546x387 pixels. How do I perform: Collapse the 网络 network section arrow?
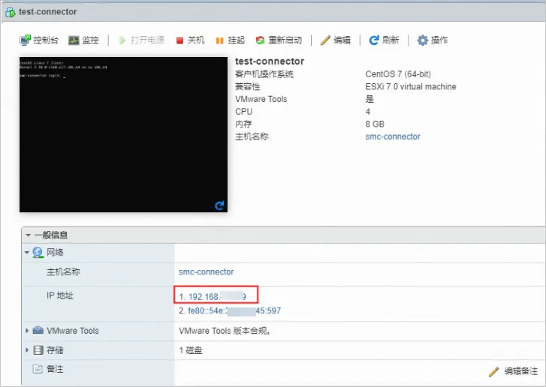(27, 253)
